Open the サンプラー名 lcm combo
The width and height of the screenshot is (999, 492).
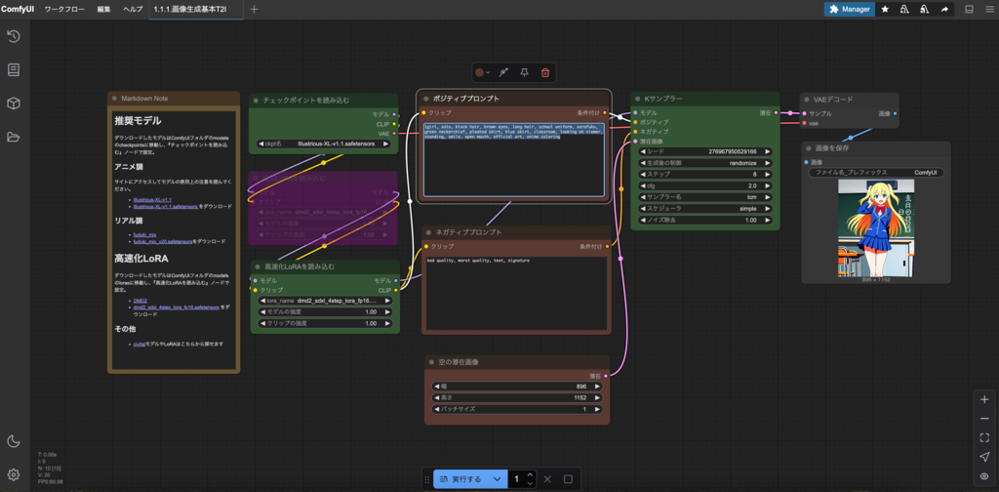(705, 197)
